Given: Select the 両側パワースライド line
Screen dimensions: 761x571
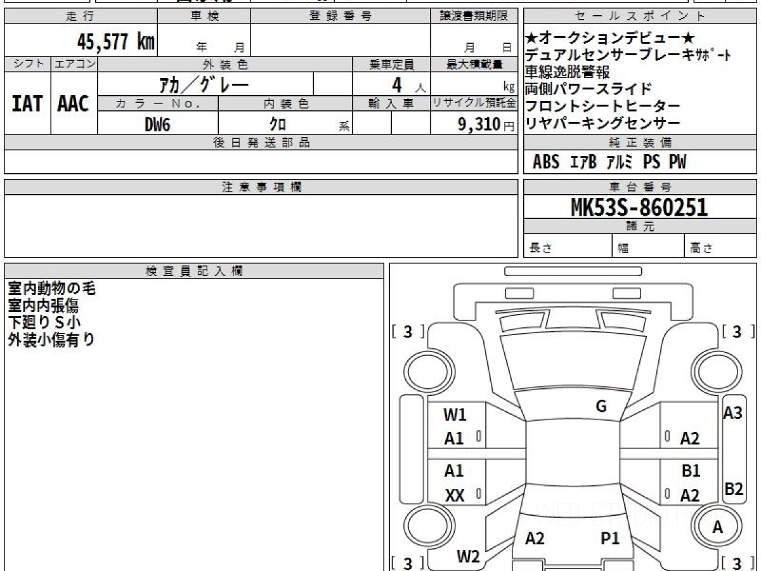Looking at the screenshot, I should click(588, 89).
